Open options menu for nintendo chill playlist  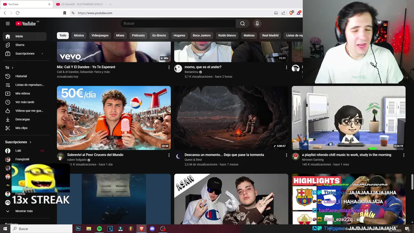click(x=404, y=155)
